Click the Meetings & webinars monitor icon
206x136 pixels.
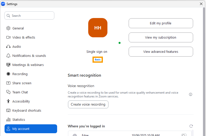click(8, 65)
